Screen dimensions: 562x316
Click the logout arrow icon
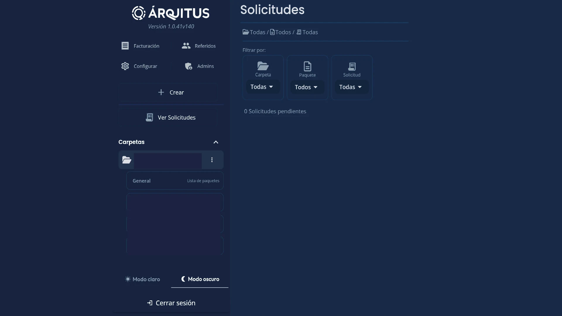150,303
